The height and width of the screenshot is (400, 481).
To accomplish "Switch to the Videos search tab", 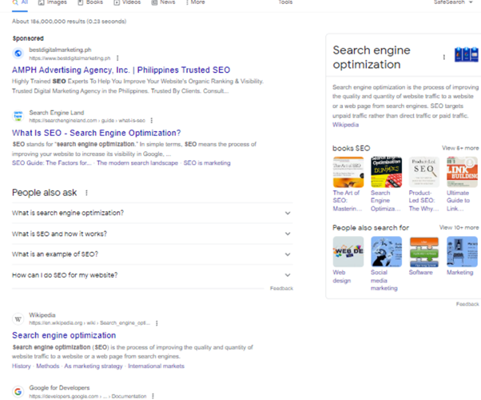I will 128,2.
